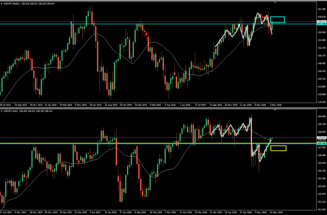Click the 15 Dec 2024 date on Weekly axis
This screenshot has width=327, height=215.
(141, 105)
